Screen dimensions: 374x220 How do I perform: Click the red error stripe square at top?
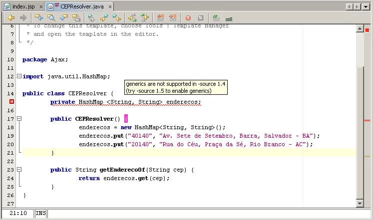point(367,30)
